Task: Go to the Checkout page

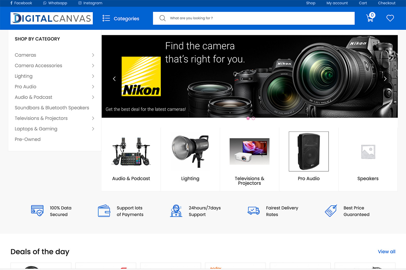Action: coord(386,3)
